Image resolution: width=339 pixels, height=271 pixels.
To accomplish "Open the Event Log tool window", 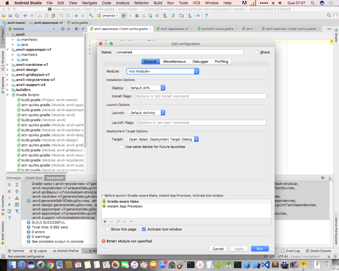I will pos(290,251).
